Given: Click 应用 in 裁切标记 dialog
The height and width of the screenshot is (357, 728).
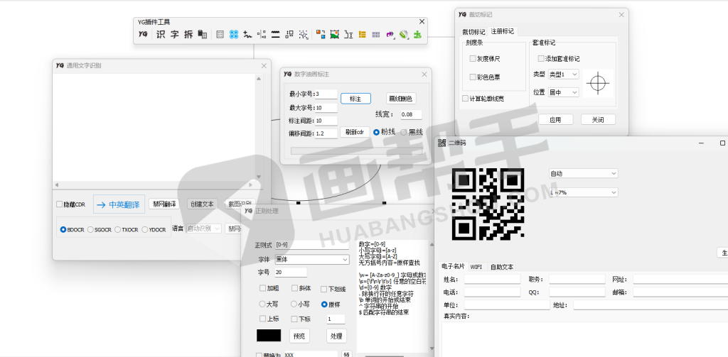Looking at the screenshot, I should click(555, 119).
